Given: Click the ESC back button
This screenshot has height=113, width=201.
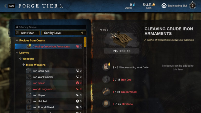Looking at the screenshot, I should pos(12,6).
